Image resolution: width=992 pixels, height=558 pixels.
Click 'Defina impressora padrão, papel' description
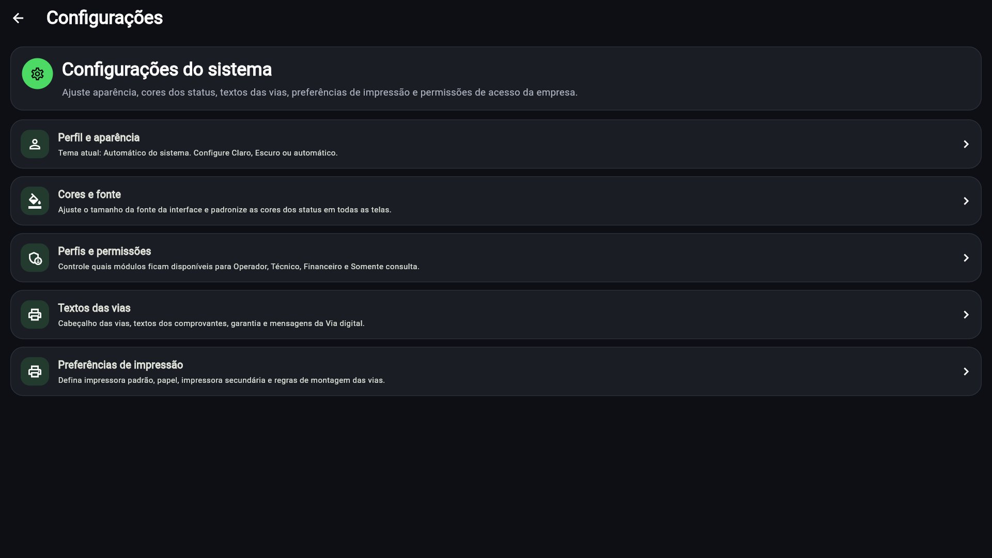click(222, 380)
